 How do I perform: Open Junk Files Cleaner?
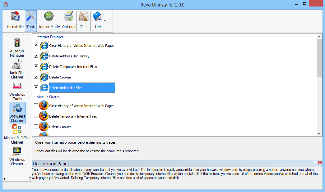(17, 69)
